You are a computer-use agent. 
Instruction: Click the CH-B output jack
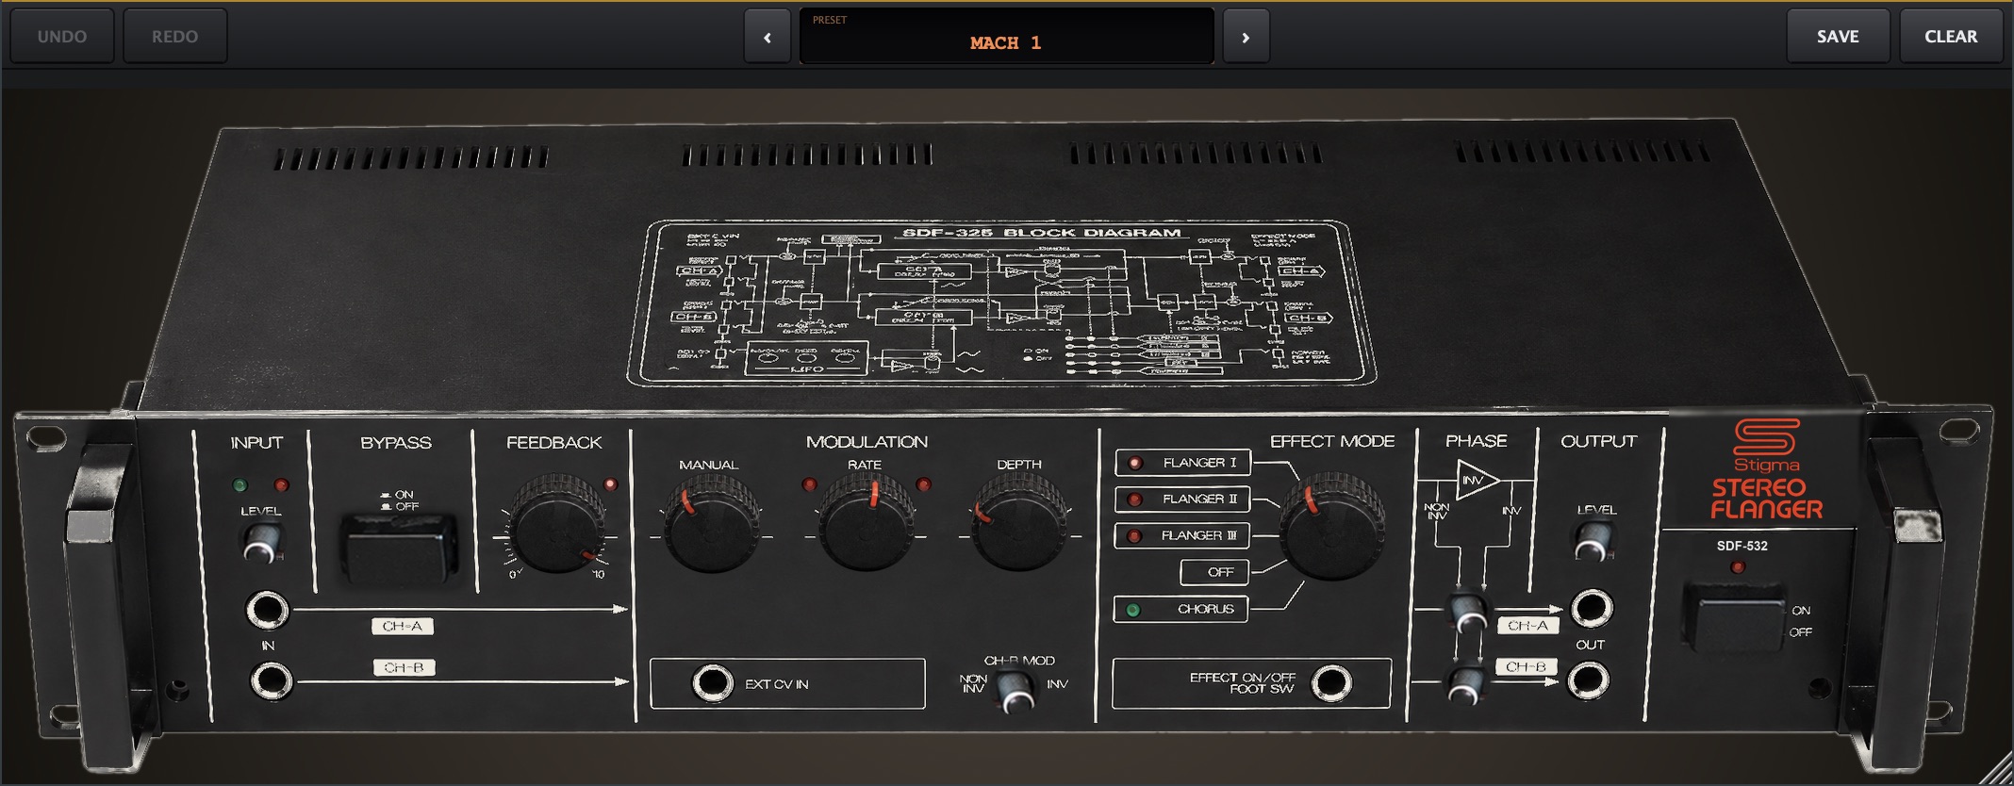[x=1589, y=680]
